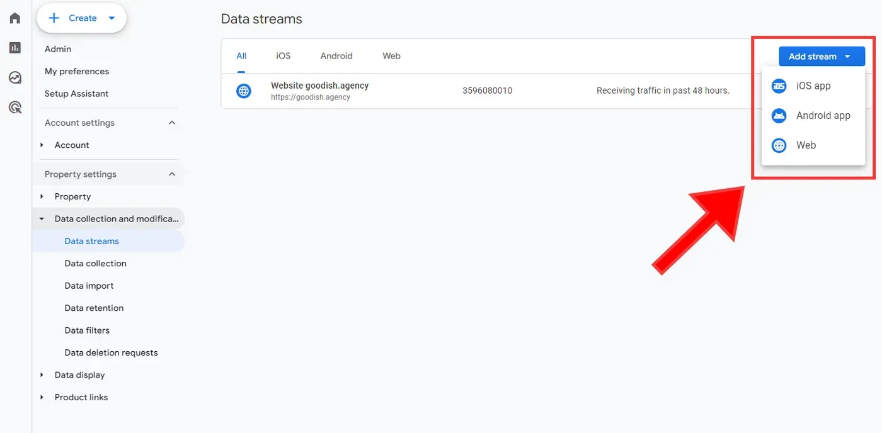Open Data filters
This screenshot has width=882, height=433.
(x=87, y=330)
